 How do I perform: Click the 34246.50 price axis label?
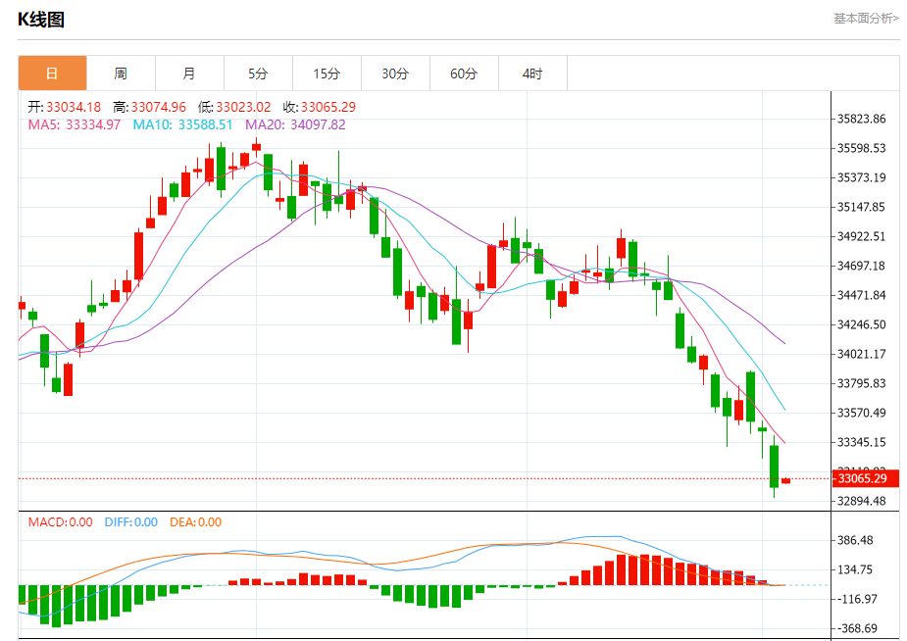[862, 324]
